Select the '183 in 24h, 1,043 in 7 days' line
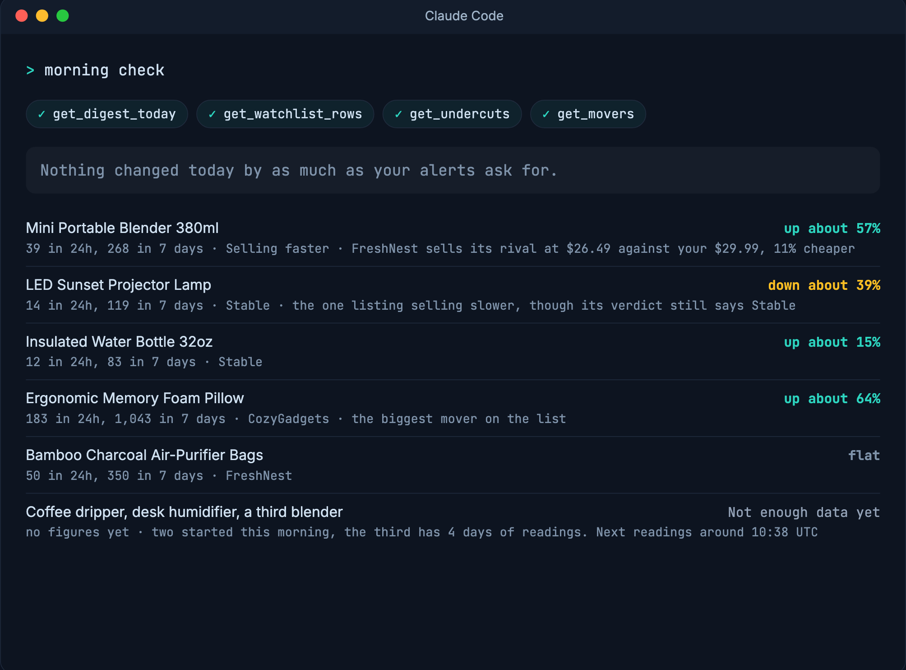This screenshot has height=670, width=906. tap(296, 419)
